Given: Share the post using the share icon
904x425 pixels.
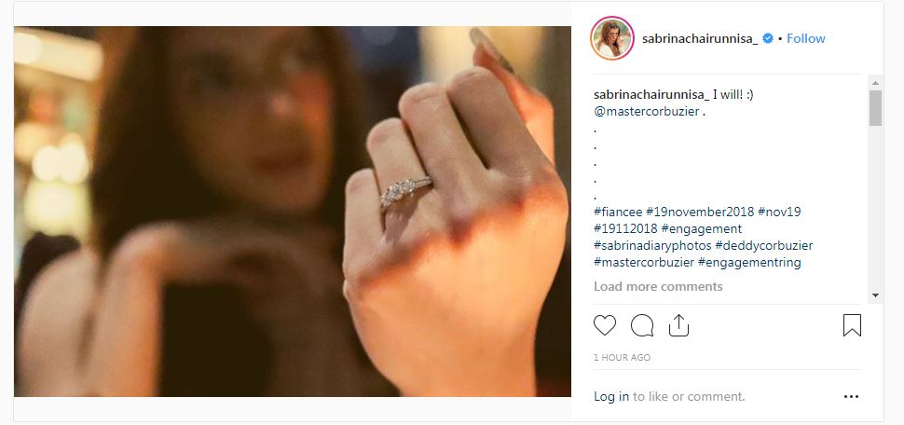Looking at the screenshot, I should (678, 325).
